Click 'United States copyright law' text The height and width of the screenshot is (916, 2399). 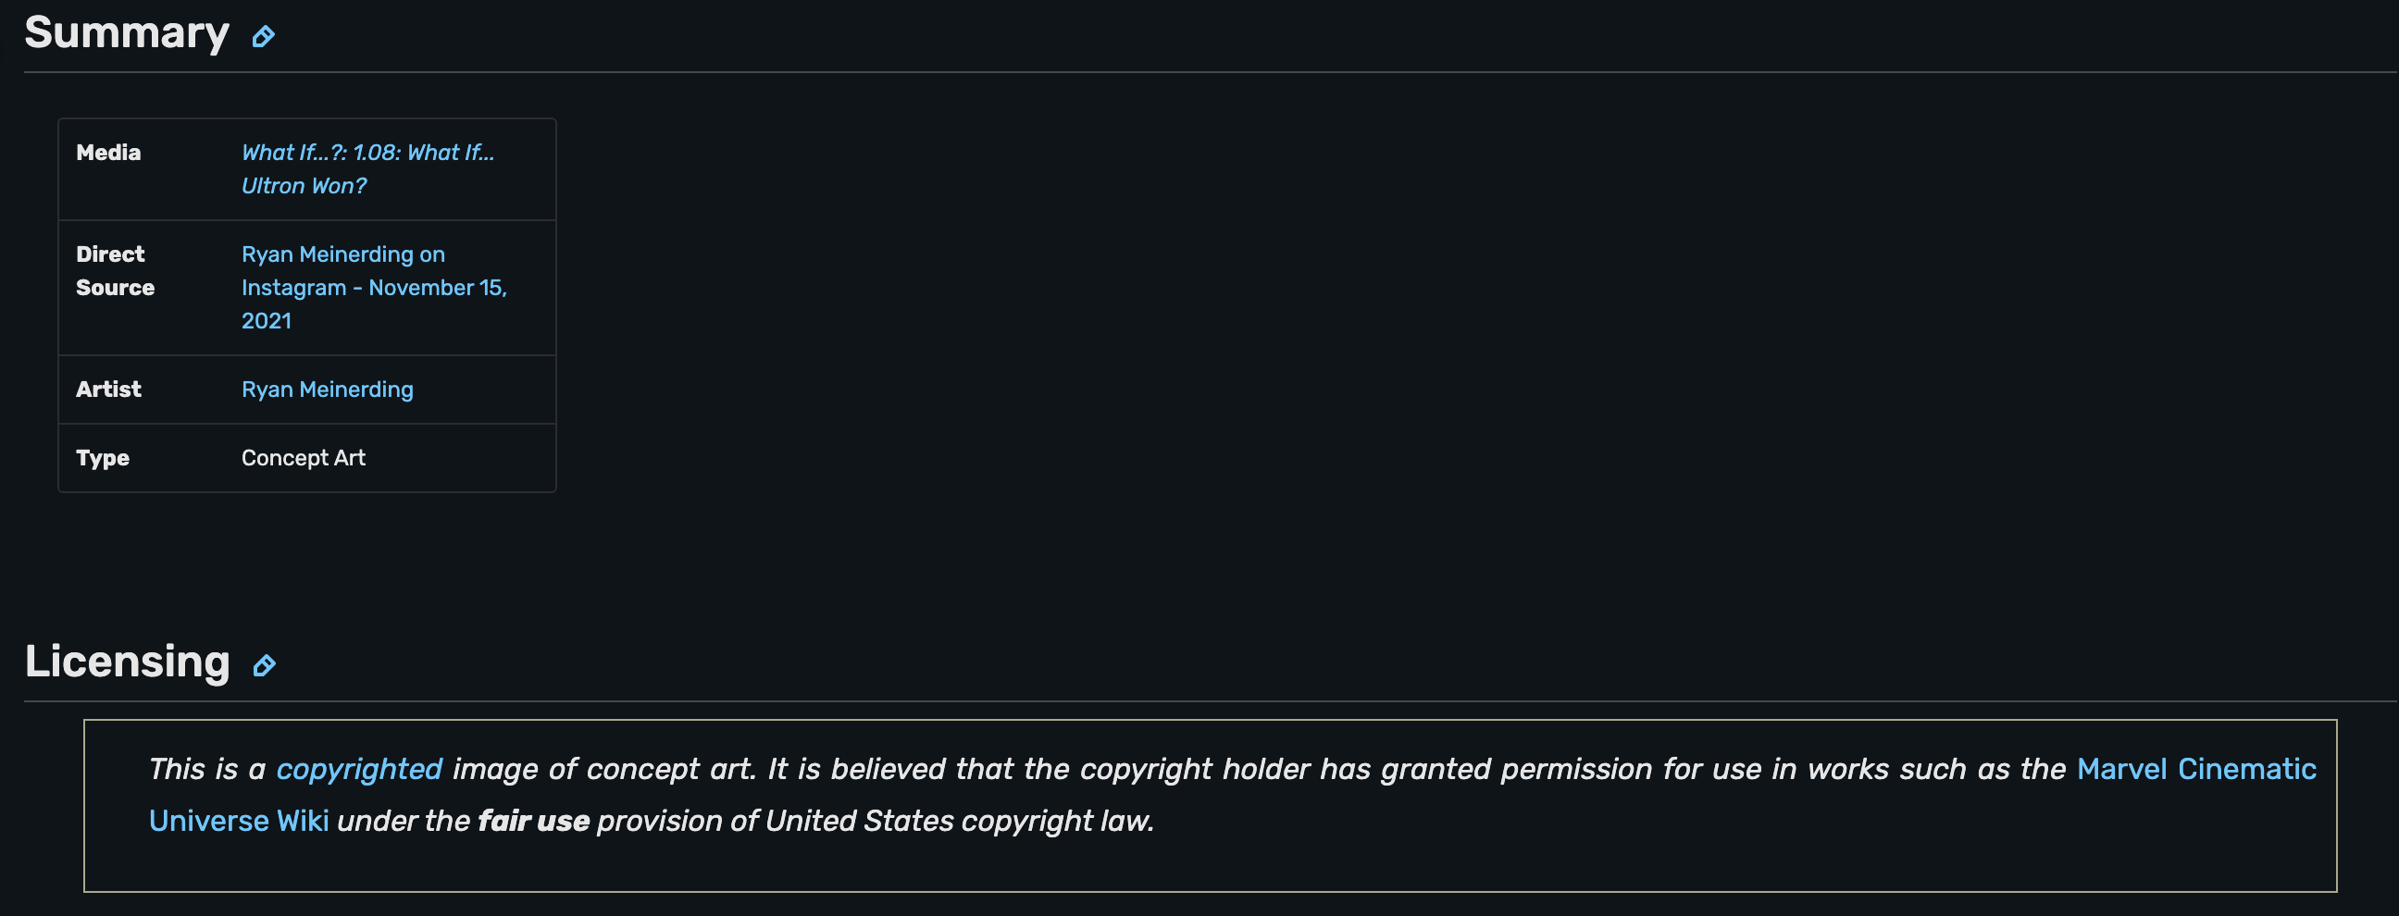958,821
